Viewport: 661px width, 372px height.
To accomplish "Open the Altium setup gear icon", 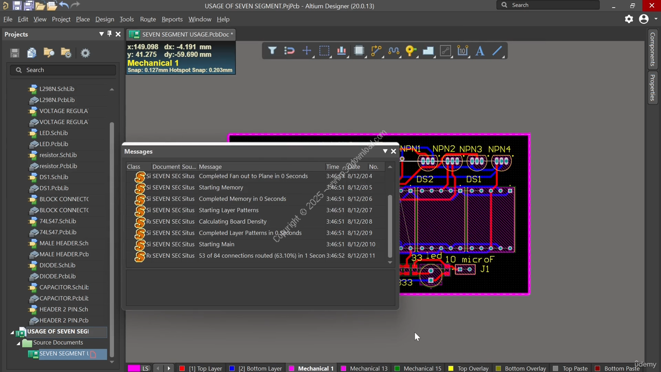I will pos(628,19).
